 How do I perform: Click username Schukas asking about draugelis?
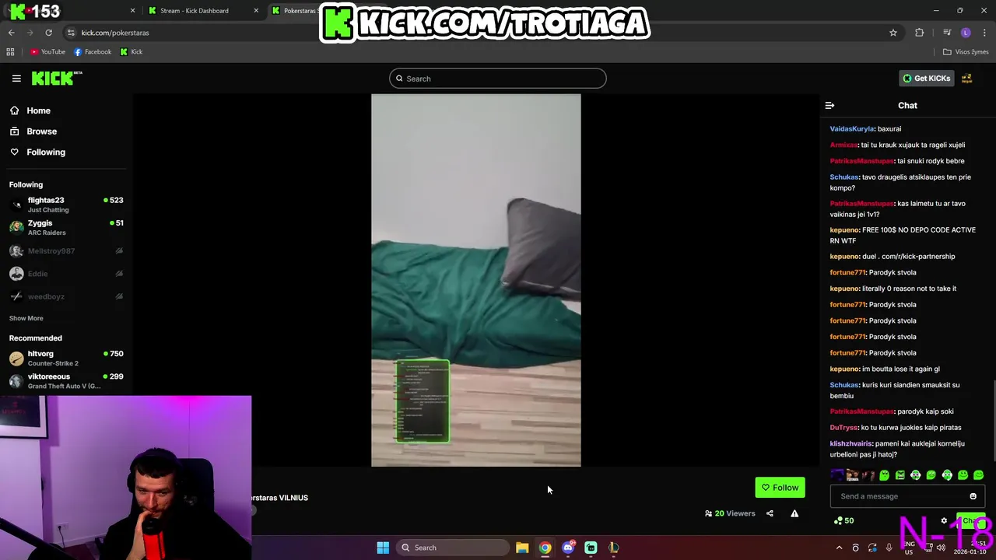click(844, 177)
